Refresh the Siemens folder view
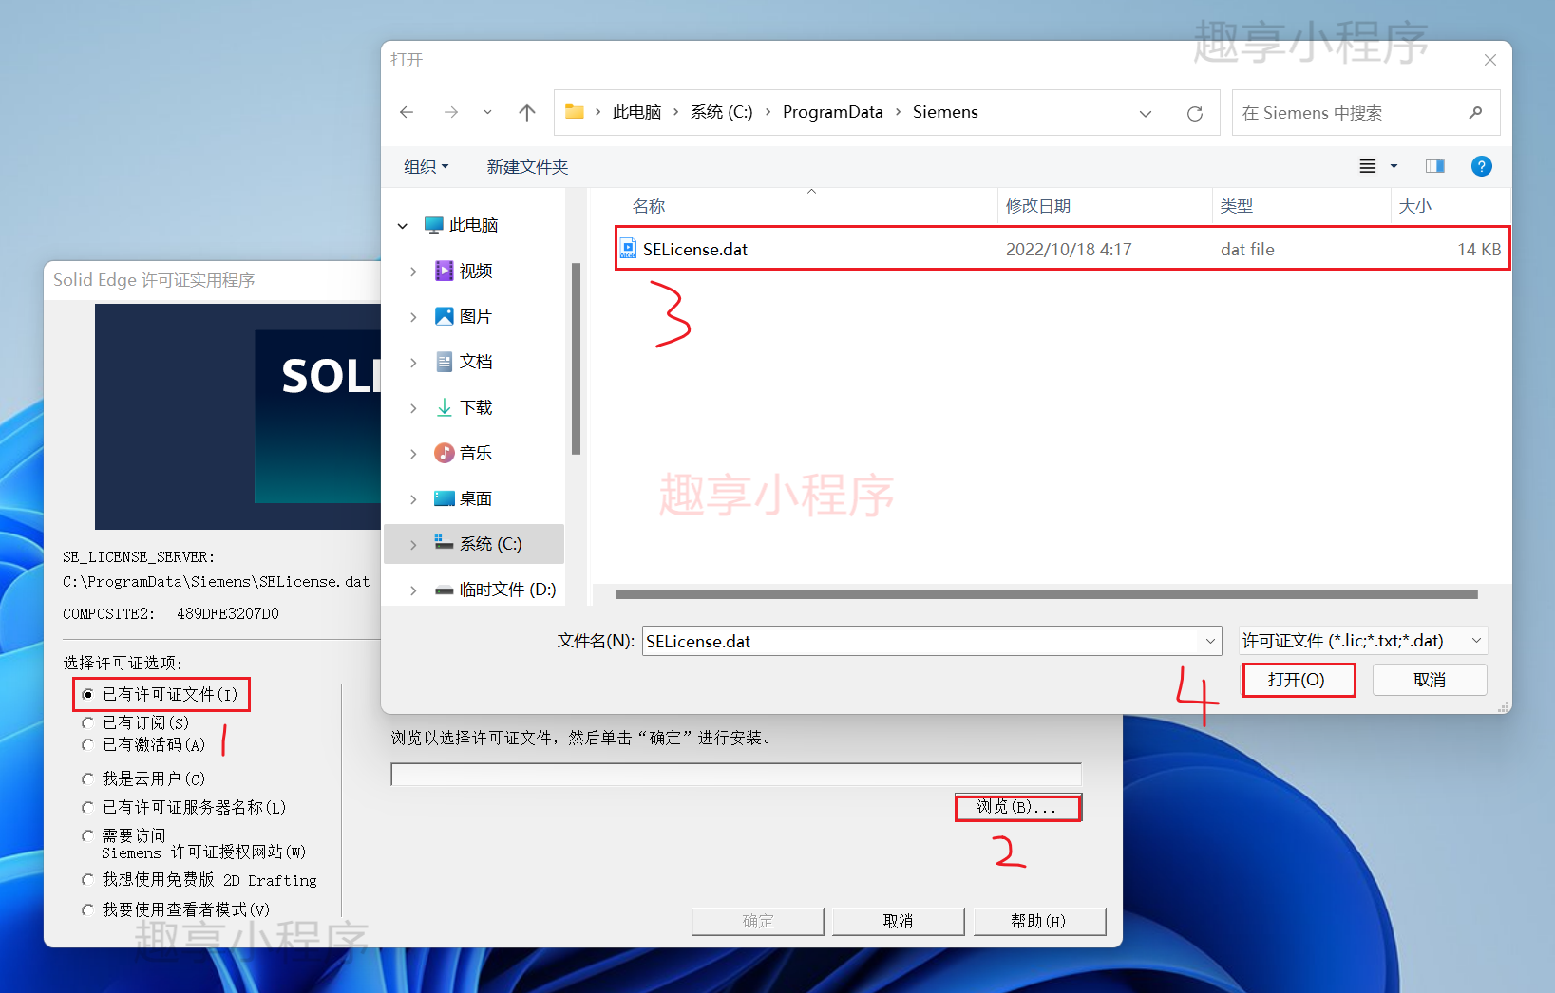The image size is (1555, 993). (x=1195, y=113)
